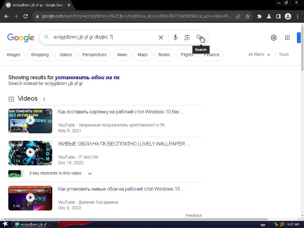The image size is (304, 228).
Task: Click in the Google search text field
Action: coord(105,37)
